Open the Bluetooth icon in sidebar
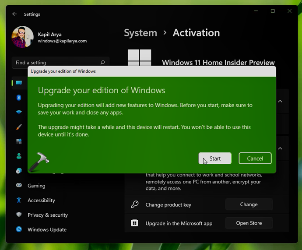This screenshot has height=250, width=302. 19,98
